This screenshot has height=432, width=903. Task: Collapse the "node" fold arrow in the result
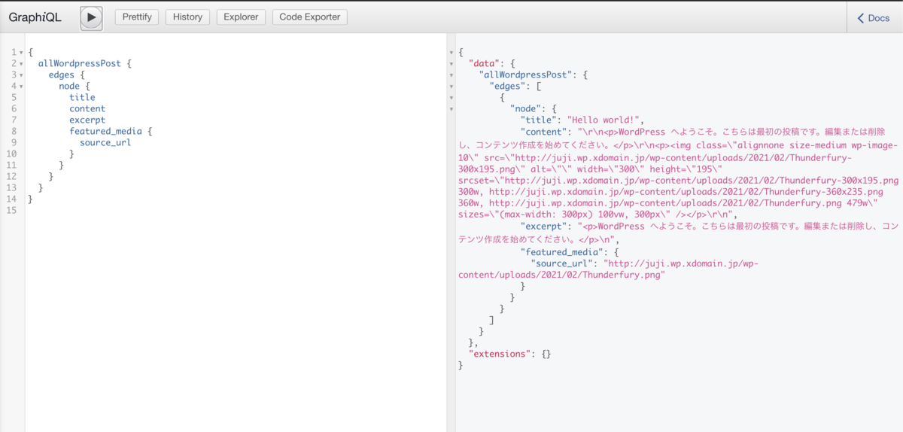pyautogui.click(x=451, y=109)
